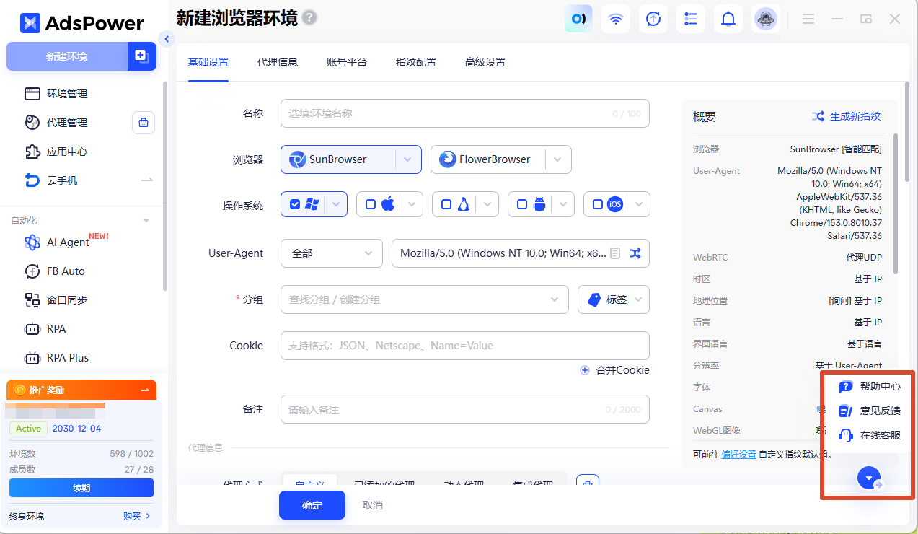Switch to the 高级设置 tab
This screenshot has width=918, height=534.
[485, 62]
